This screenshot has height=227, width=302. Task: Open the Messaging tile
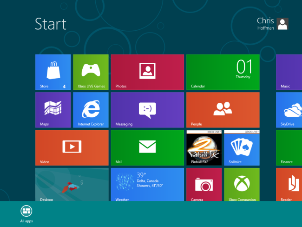click(147, 110)
